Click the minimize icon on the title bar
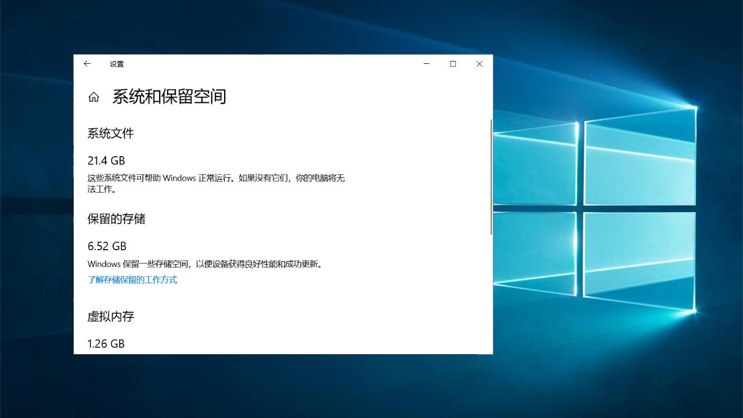The width and height of the screenshot is (743, 418). point(427,64)
